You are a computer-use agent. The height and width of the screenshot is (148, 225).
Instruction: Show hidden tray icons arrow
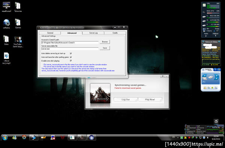[x=178, y=138]
